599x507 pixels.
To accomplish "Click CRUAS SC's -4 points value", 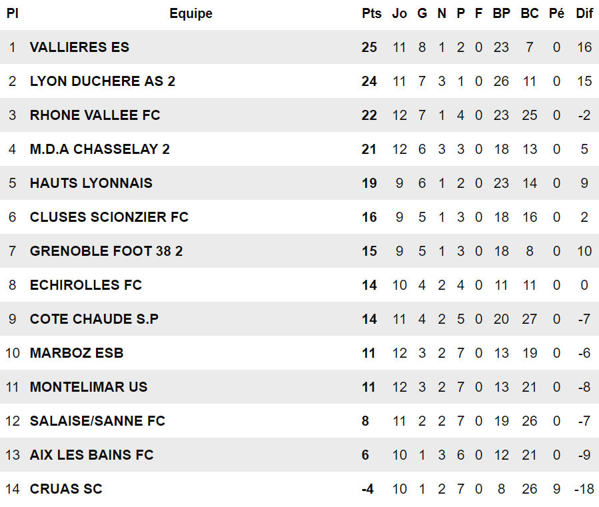I will tap(368, 489).
